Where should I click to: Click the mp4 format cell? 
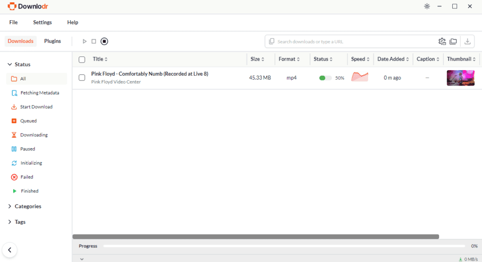click(x=291, y=78)
